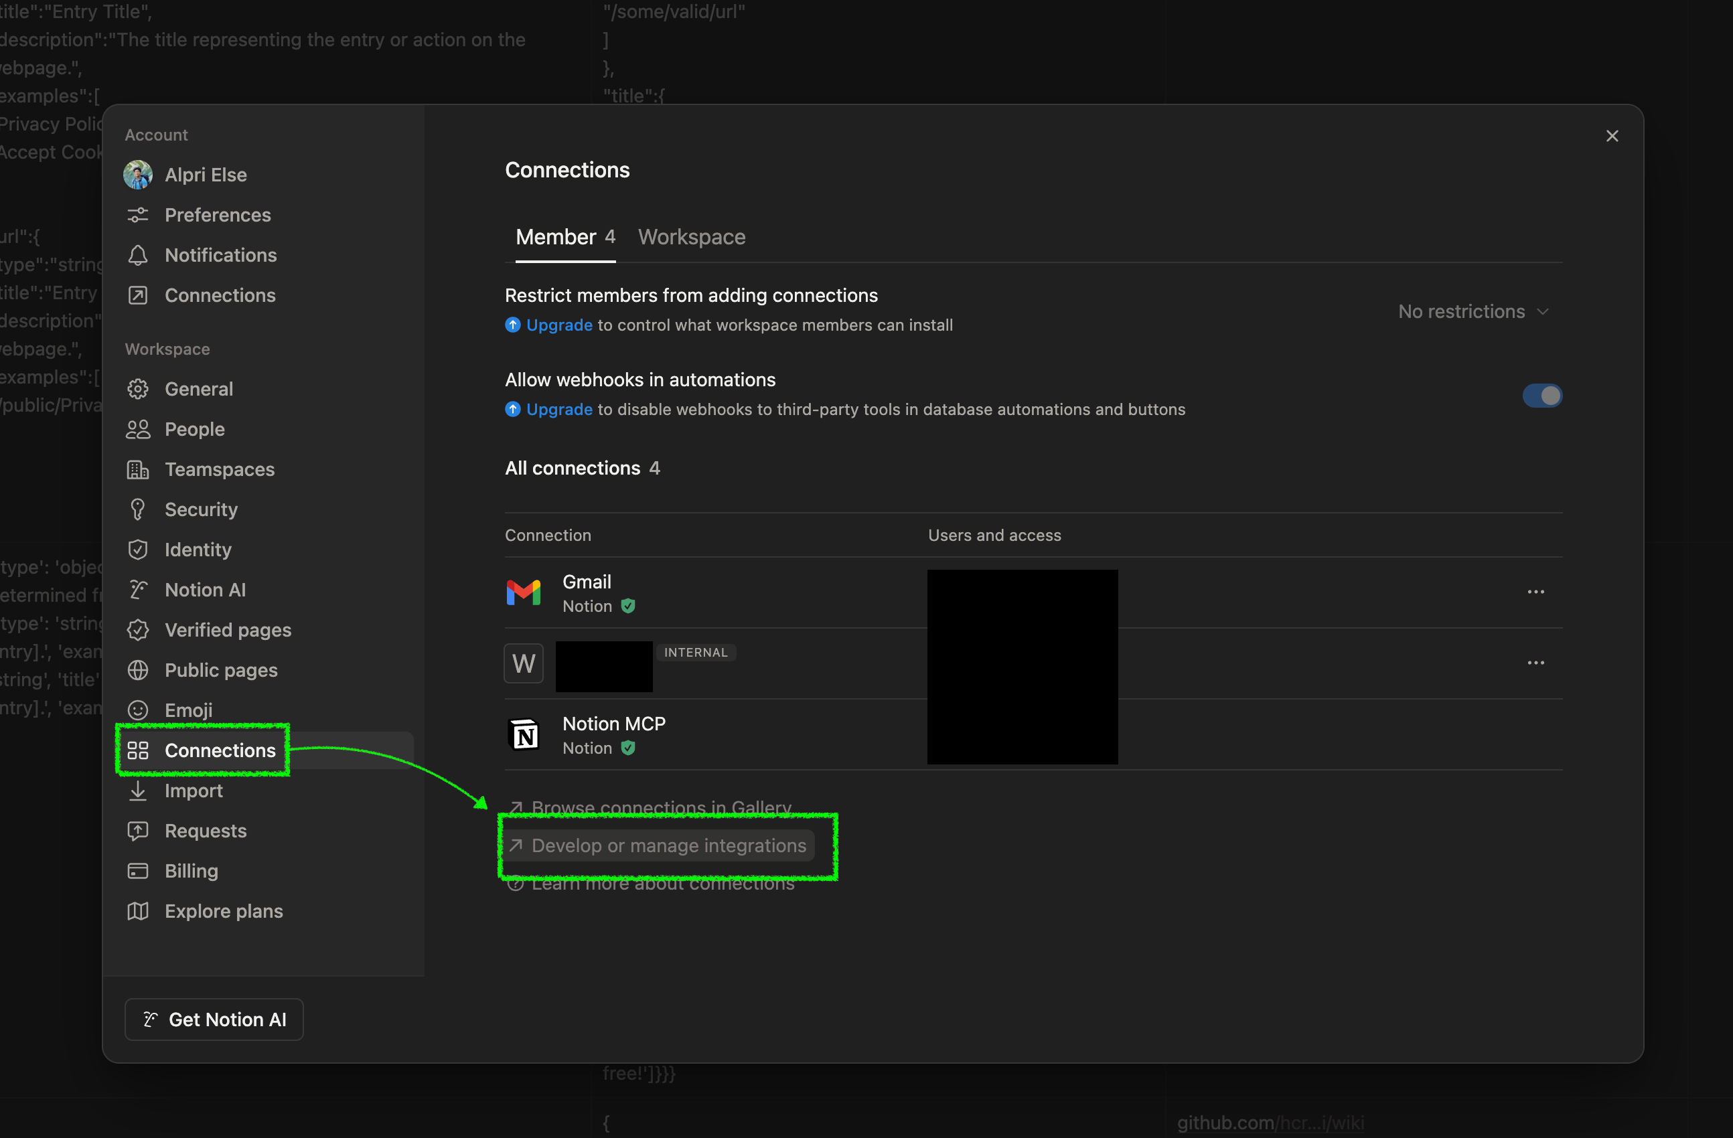Open Notion AI settings
The height and width of the screenshot is (1138, 1733).
[x=206, y=589]
